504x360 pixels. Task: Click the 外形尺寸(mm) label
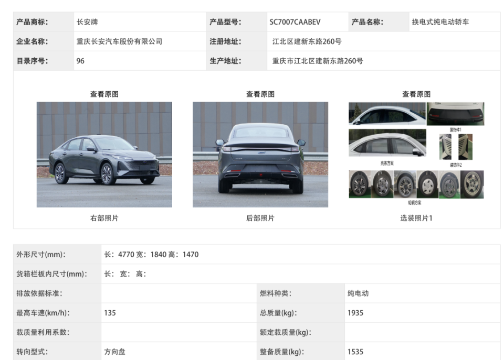pyautogui.click(x=41, y=255)
